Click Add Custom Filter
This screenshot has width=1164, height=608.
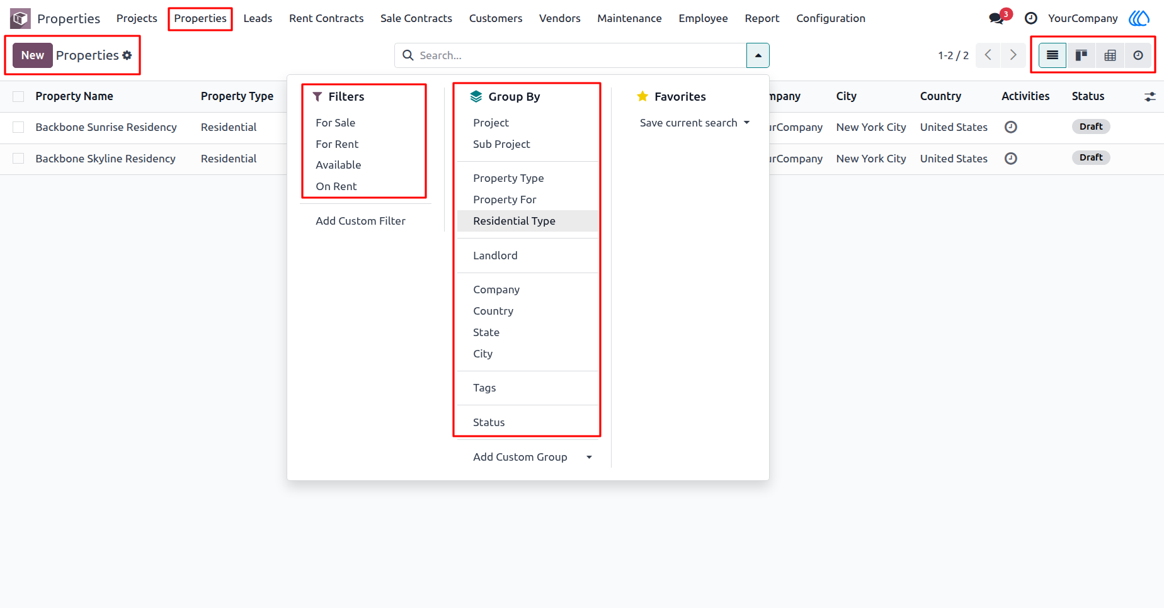coord(360,221)
